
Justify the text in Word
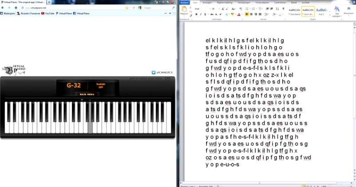260,14
